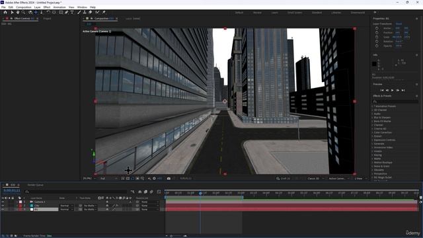
Task: Open the BG layer No Matte dropdown
Action: pos(90,210)
